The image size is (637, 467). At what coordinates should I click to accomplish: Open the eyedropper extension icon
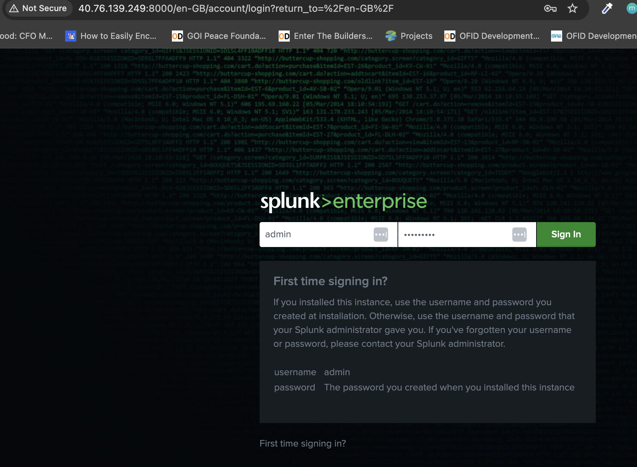coord(607,8)
